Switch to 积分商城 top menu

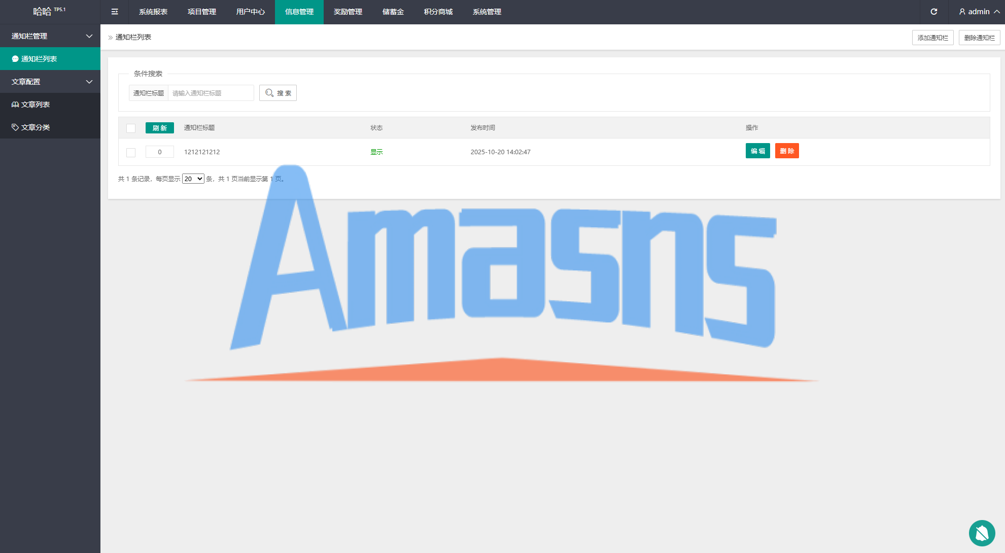[x=438, y=12]
